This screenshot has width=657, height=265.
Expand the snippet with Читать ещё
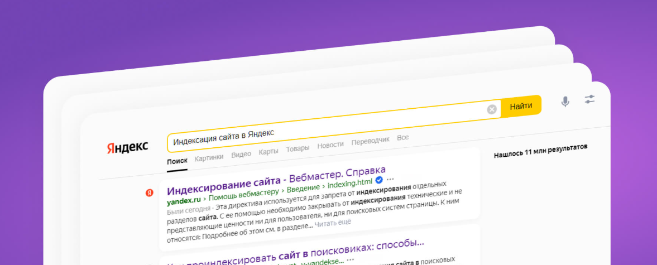(333, 224)
